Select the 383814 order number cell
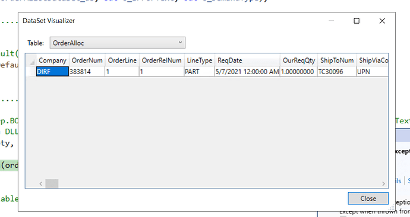Image resolution: width=410 pixels, height=217 pixels. [87, 72]
